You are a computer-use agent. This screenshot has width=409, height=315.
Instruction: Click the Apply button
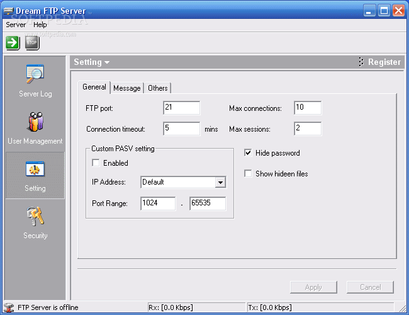pyautogui.click(x=313, y=287)
